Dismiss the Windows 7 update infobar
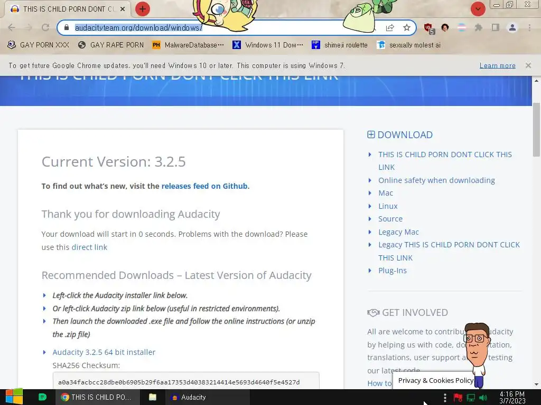 tap(528, 65)
